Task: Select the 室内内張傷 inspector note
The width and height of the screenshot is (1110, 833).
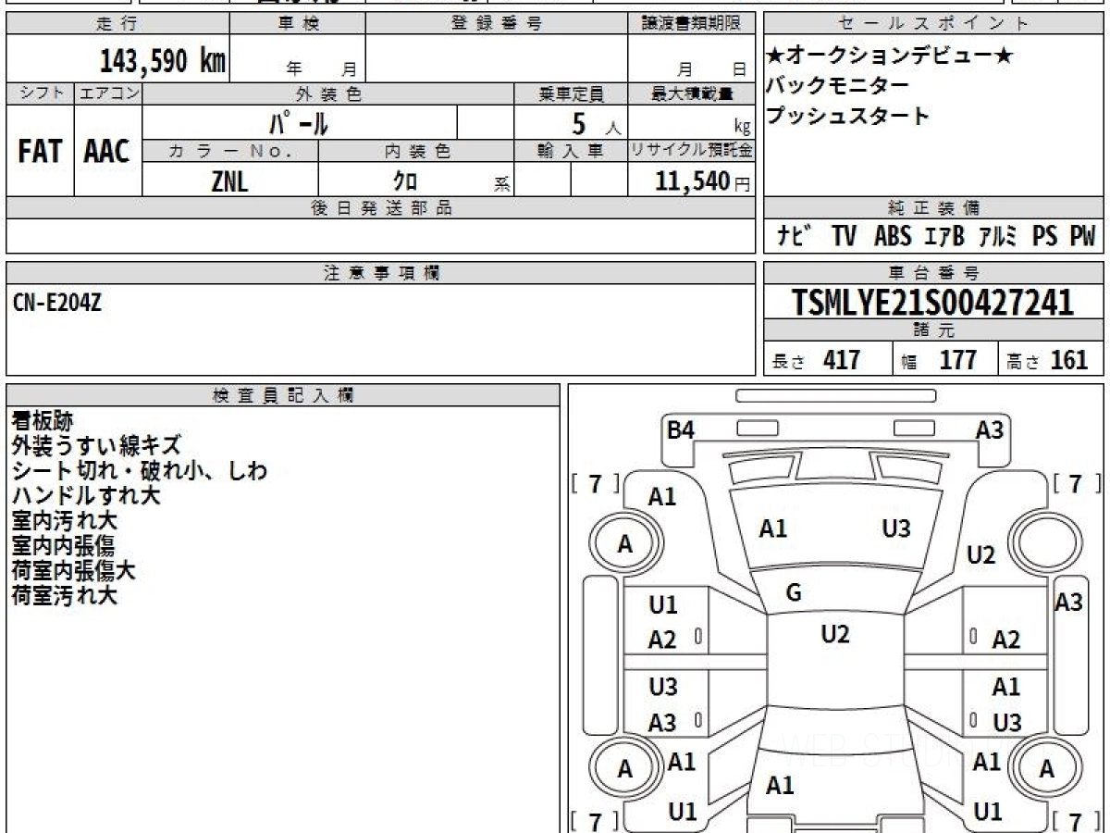Action: (x=64, y=545)
